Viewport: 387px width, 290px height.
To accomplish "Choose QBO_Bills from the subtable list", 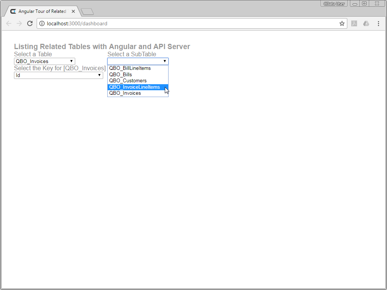I will pyautogui.click(x=121, y=74).
